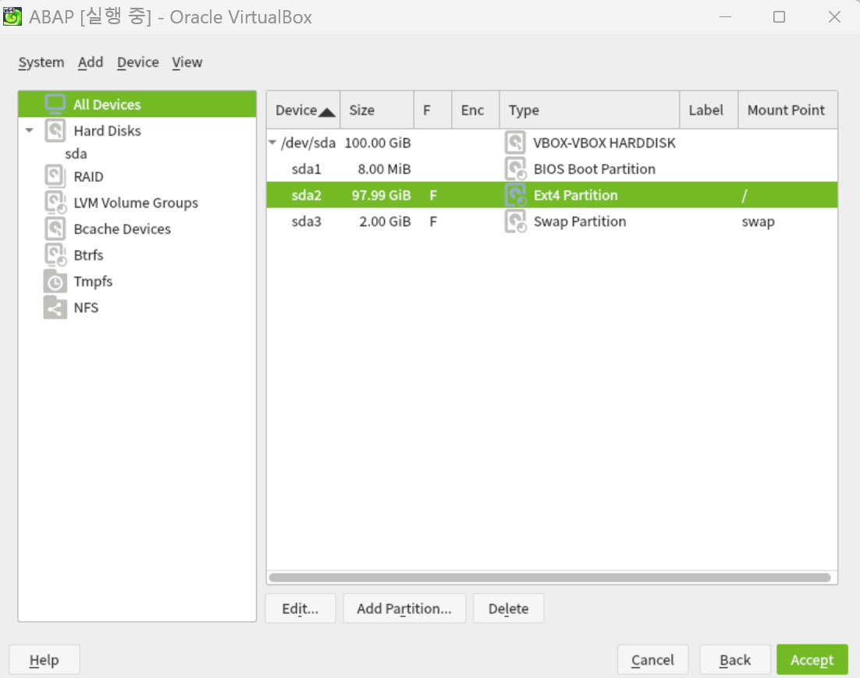860x678 pixels.
Task: Select the sda1 partition row
Action: click(x=552, y=169)
